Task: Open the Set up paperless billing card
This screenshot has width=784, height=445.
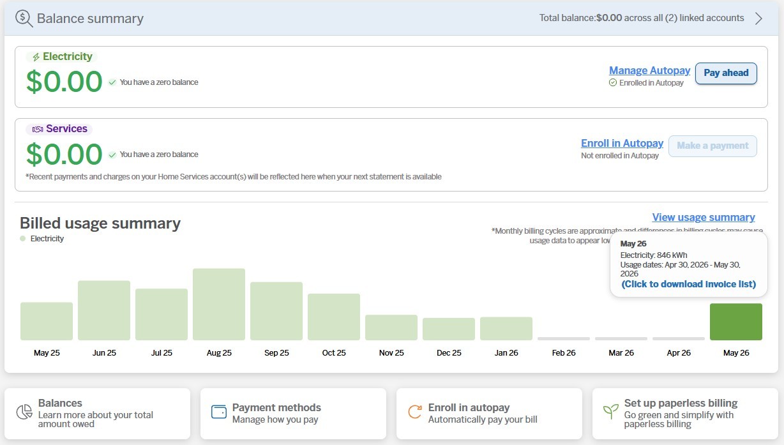Action: (x=685, y=414)
